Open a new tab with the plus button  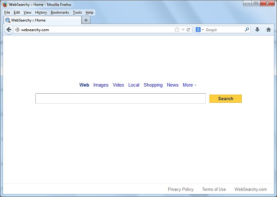click(86, 20)
